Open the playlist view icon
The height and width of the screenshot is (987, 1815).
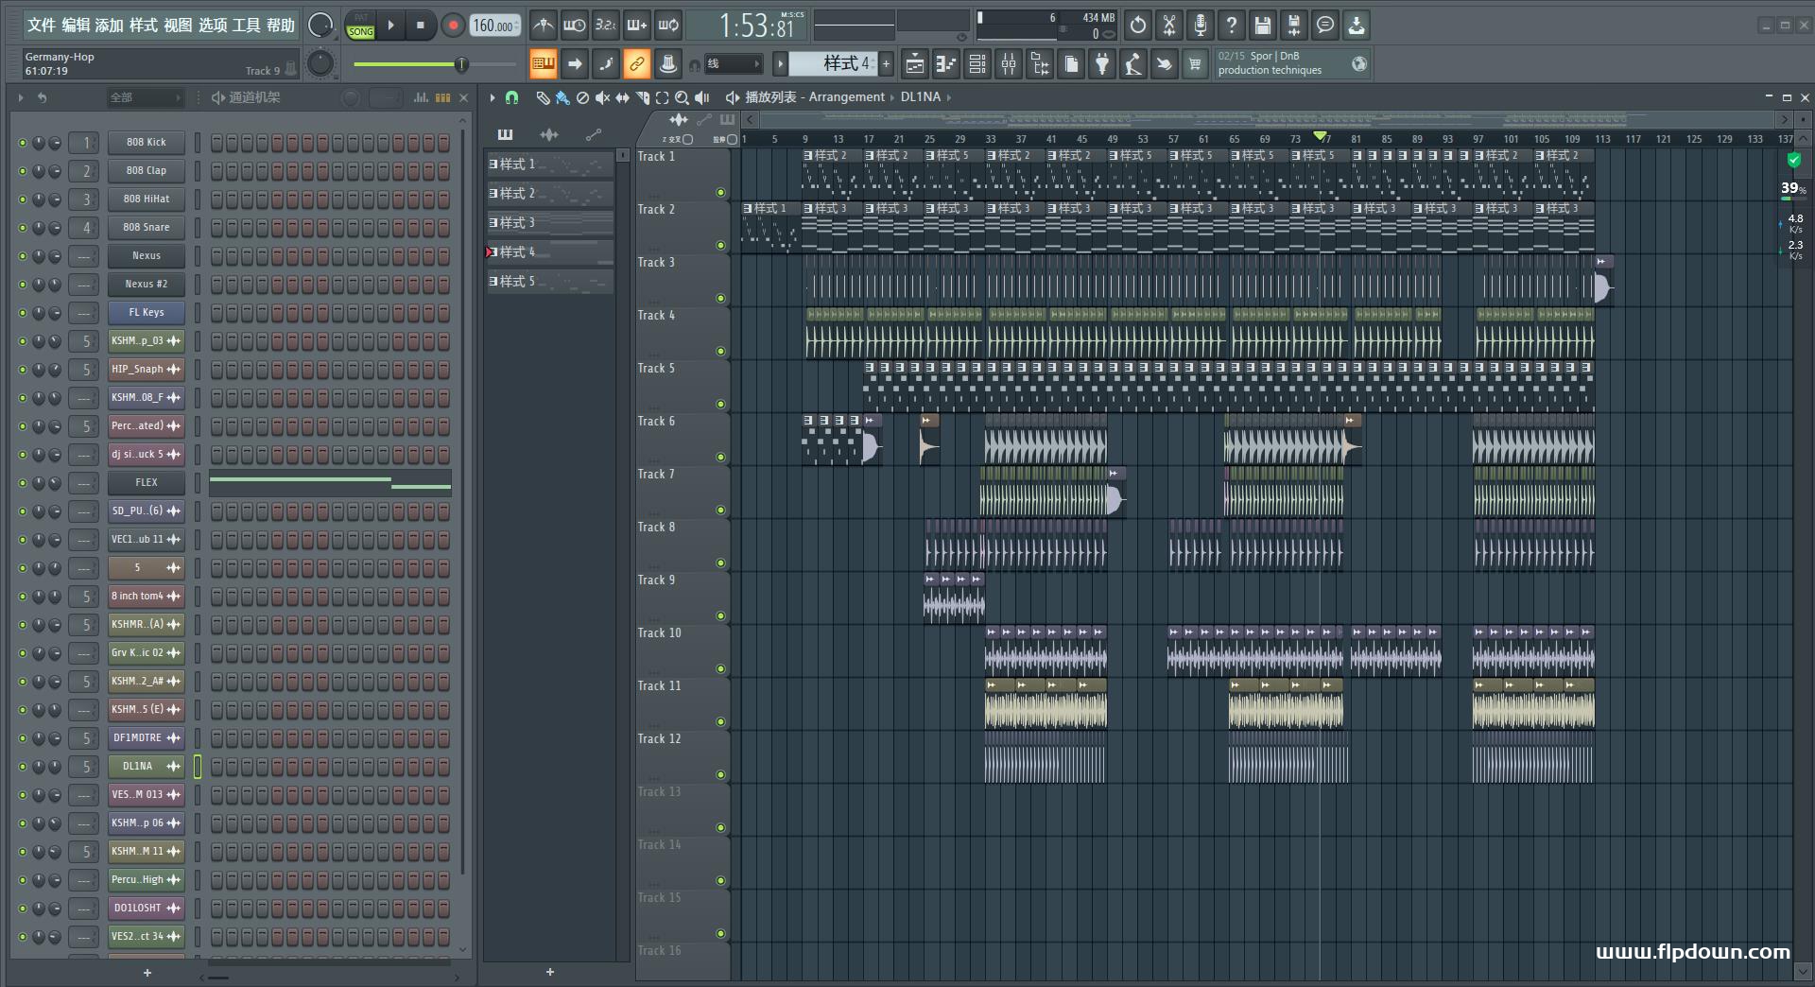915,64
